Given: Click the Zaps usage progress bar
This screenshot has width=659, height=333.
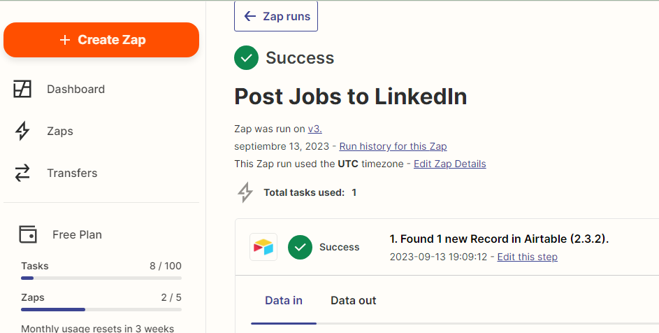Looking at the screenshot, I should point(101,309).
